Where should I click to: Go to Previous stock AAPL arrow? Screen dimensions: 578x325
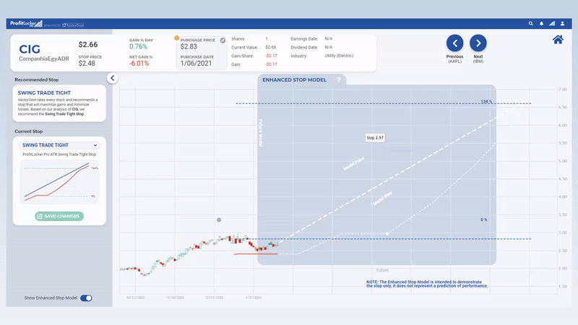click(455, 43)
